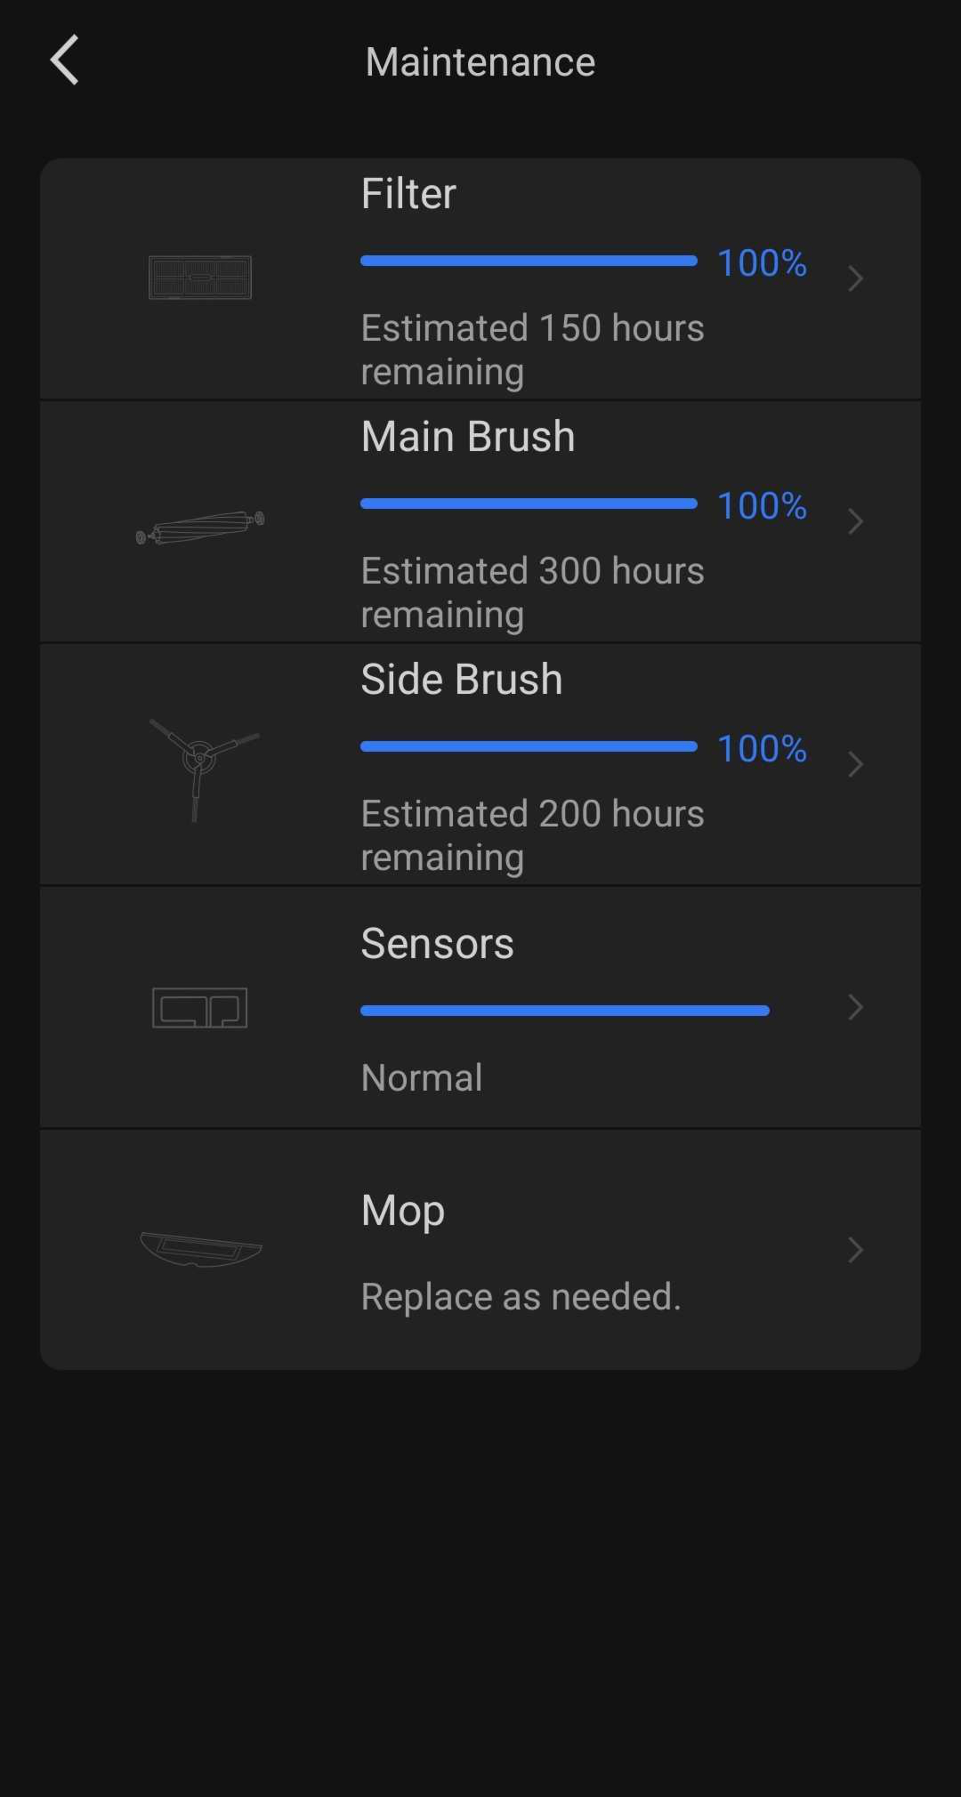
Task: Click the Filter life progress bar
Action: tap(528, 261)
